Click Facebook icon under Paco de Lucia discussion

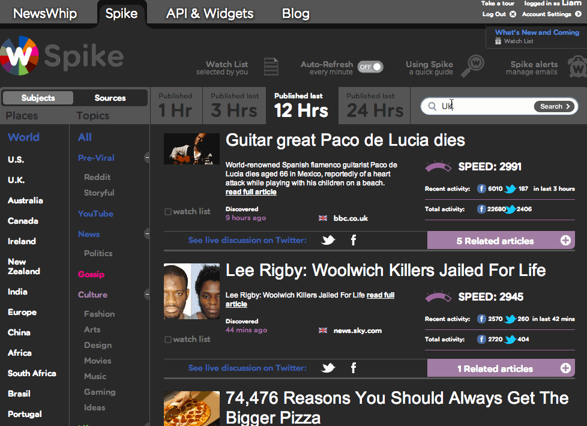tap(354, 241)
